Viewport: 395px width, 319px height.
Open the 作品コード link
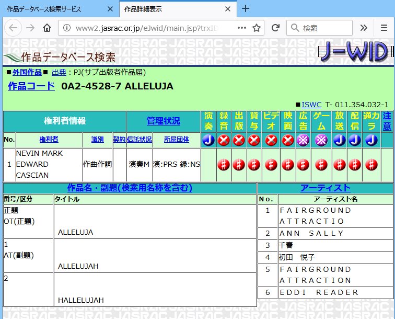pos(31,86)
